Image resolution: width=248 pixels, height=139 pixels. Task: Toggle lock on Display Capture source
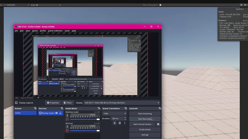(x=60, y=113)
